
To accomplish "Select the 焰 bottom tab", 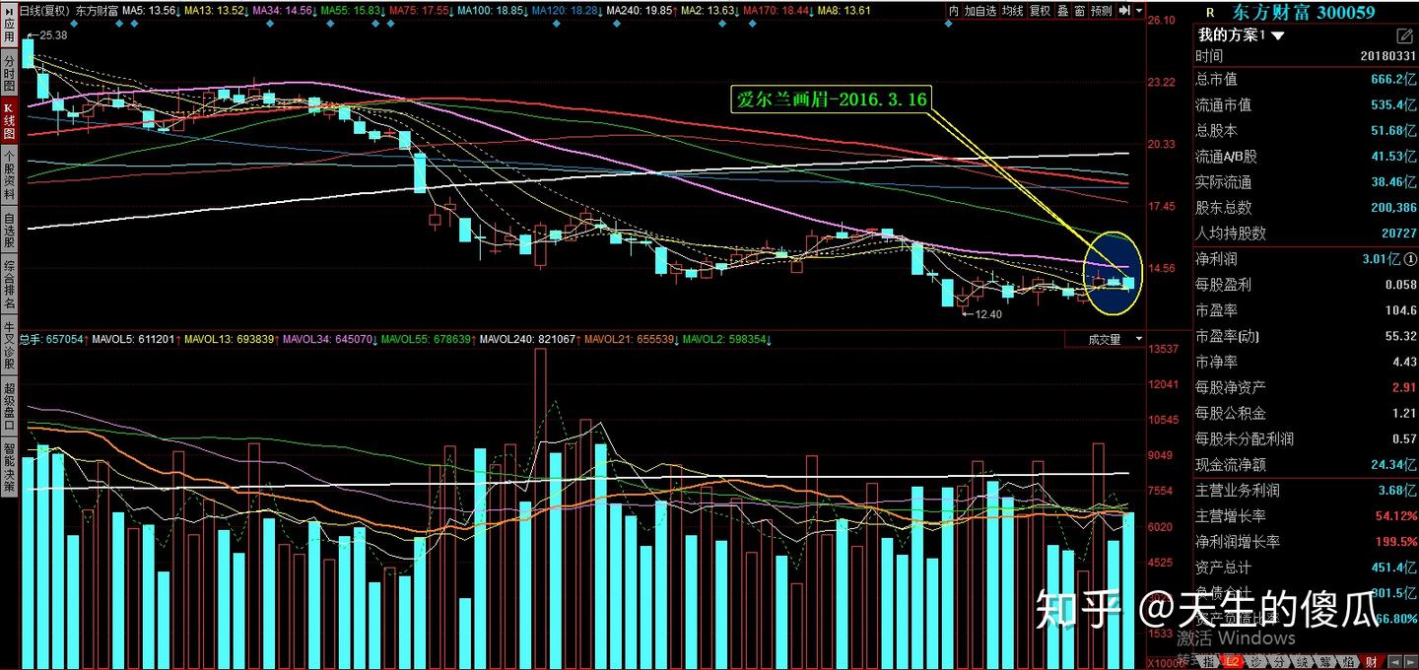I will pos(1346,661).
